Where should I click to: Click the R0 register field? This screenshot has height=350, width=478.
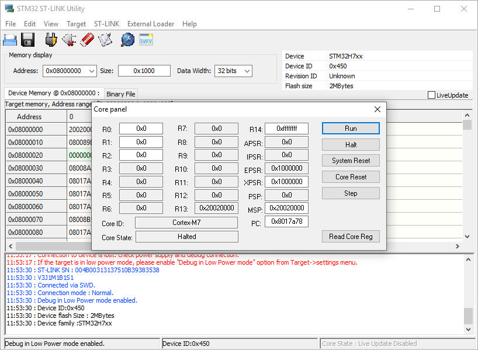pyautogui.click(x=141, y=129)
